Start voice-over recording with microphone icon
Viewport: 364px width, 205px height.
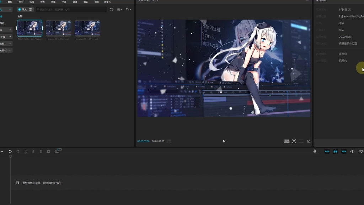click(x=315, y=151)
